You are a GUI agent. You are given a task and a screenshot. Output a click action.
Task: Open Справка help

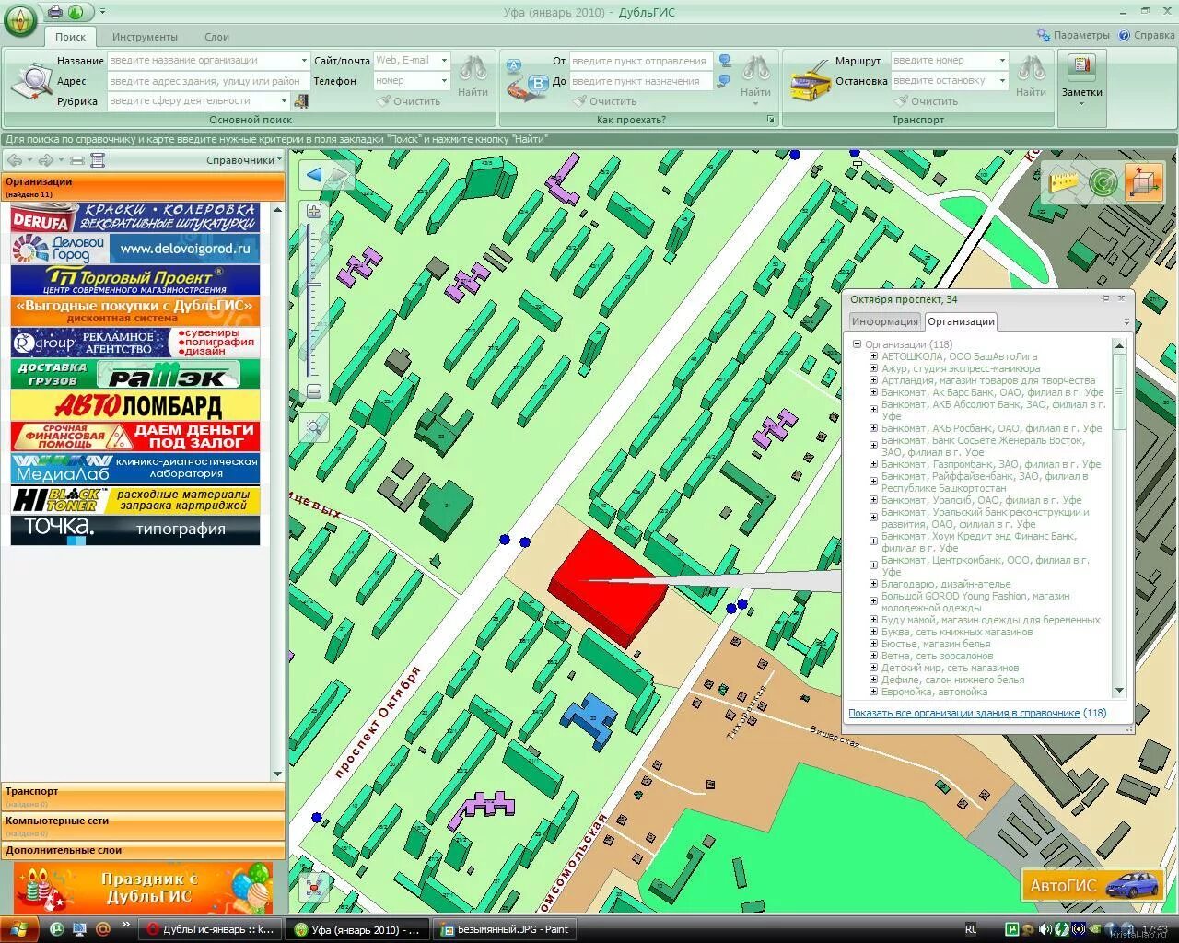click(x=1147, y=35)
